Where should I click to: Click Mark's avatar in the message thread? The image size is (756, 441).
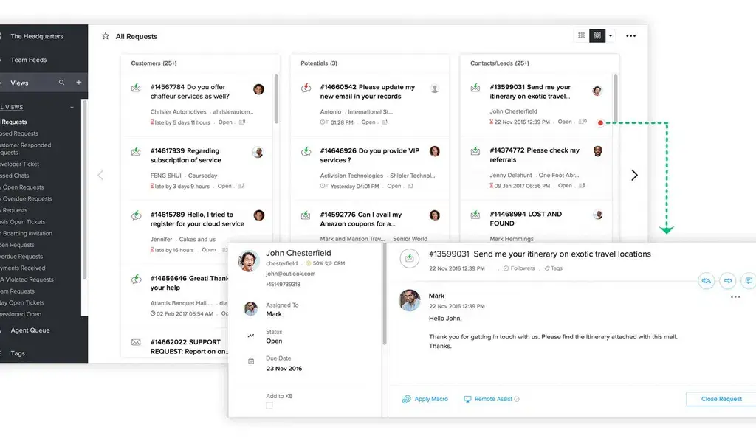409,300
